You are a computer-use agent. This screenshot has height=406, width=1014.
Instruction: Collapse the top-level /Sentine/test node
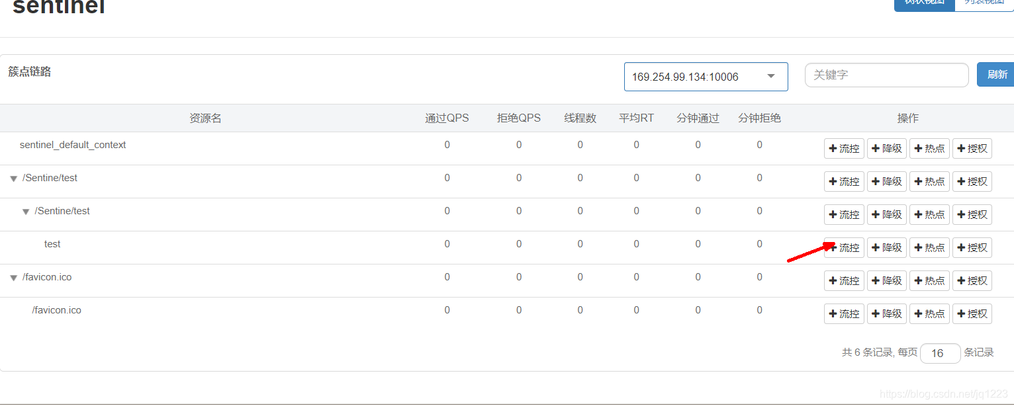click(13, 179)
